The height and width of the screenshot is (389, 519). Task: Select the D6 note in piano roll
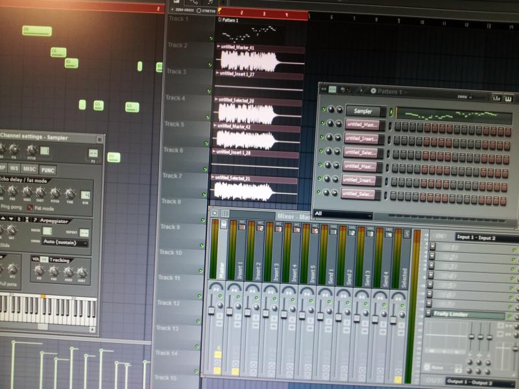(37, 30)
